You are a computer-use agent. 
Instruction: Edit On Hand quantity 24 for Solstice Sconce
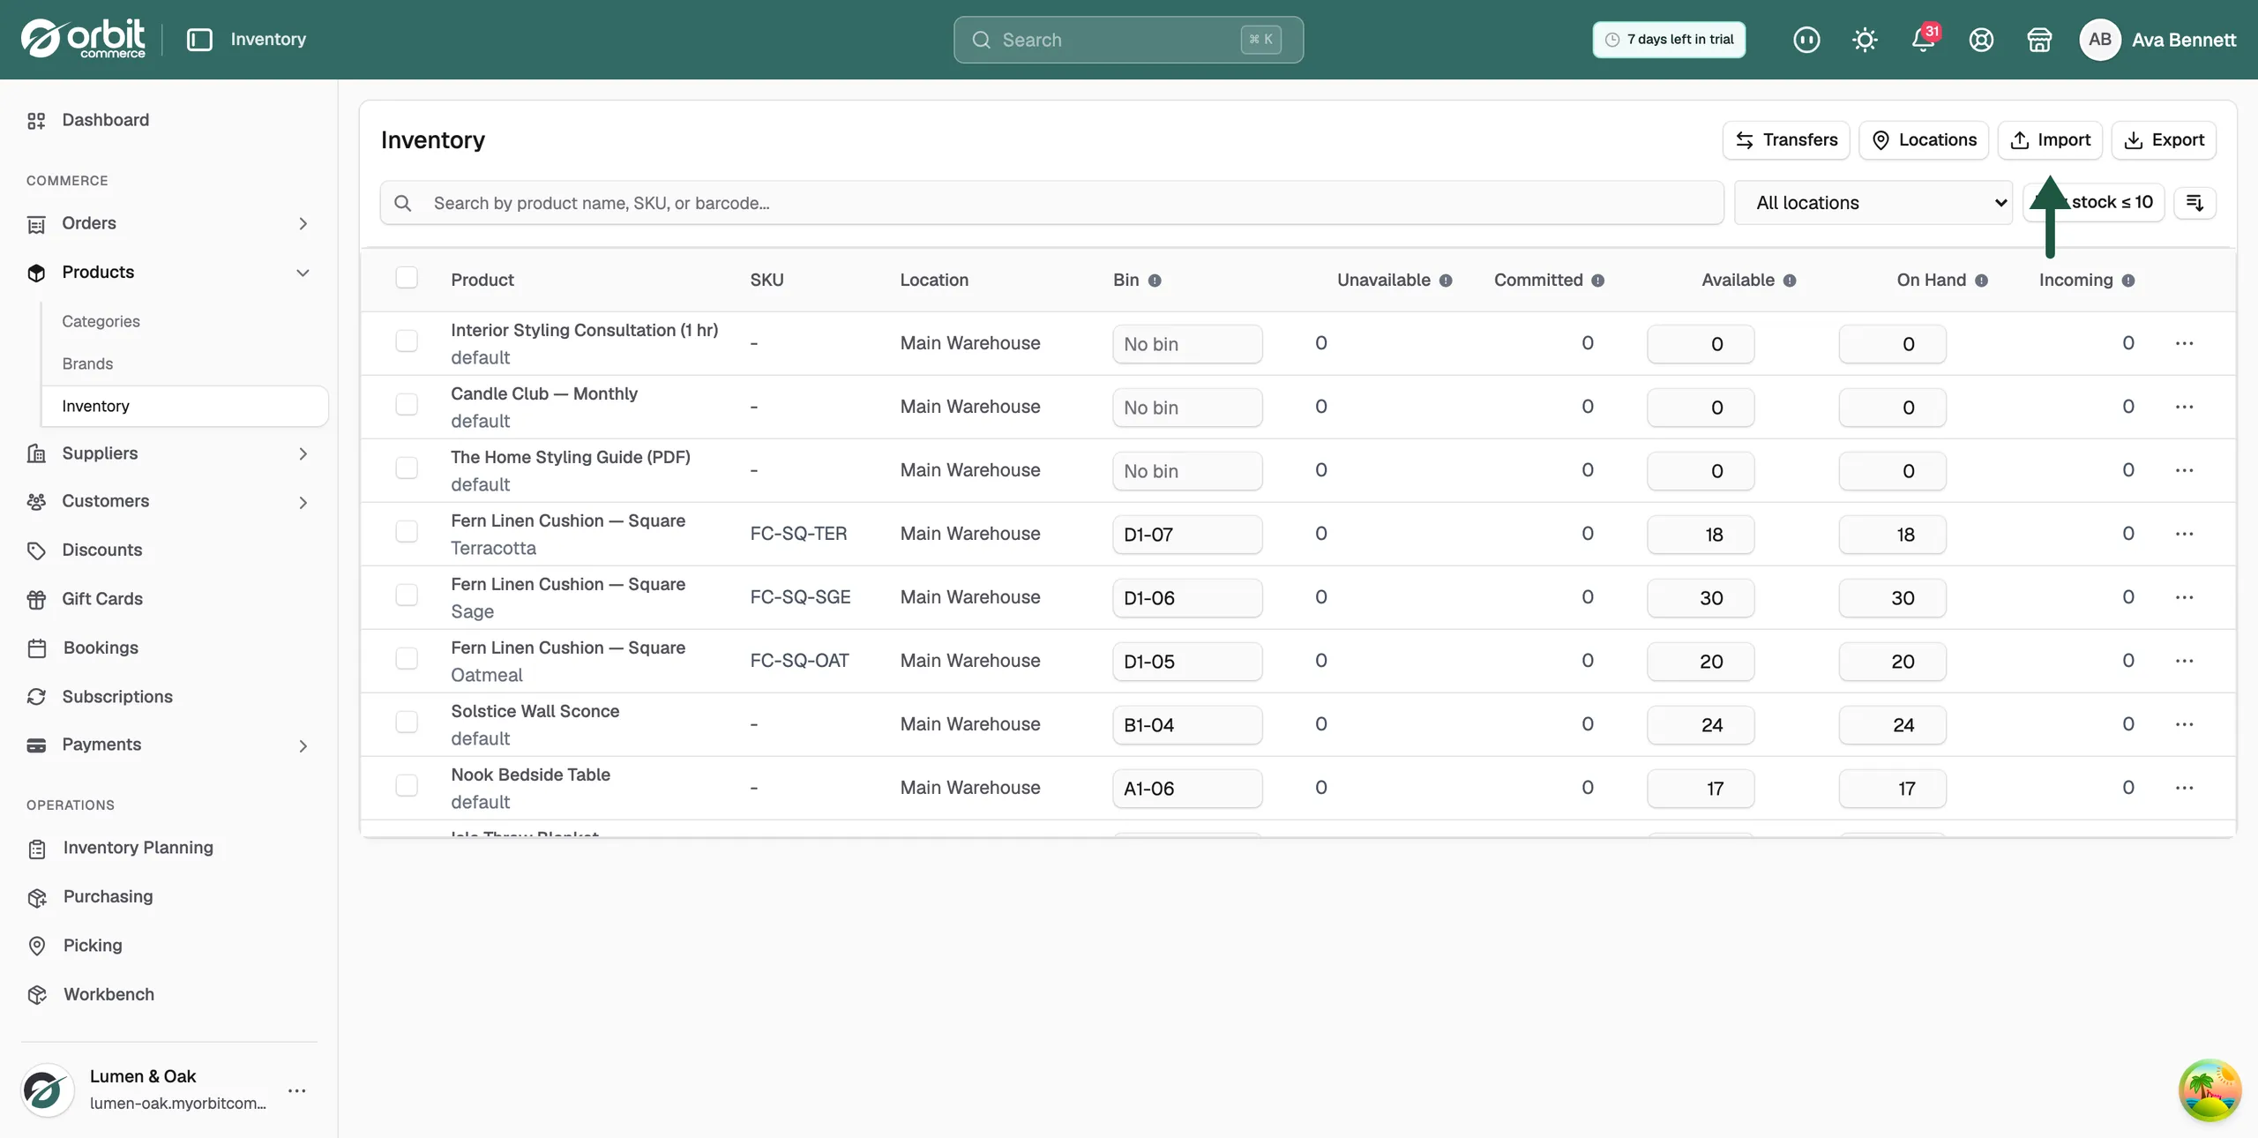pos(1892,725)
